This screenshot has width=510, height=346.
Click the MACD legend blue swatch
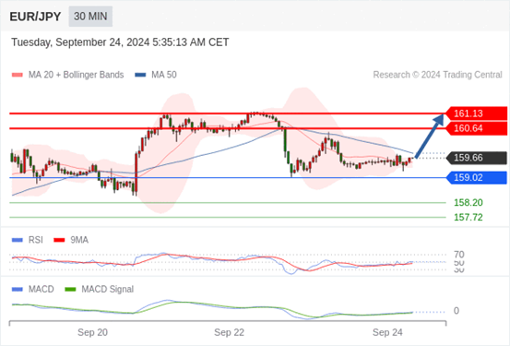click(18, 290)
